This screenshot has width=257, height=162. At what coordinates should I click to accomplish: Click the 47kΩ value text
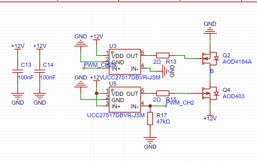(163, 122)
